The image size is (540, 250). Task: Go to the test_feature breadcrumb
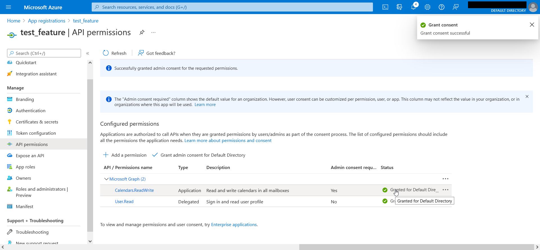pyautogui.click(x=86, y=21)
